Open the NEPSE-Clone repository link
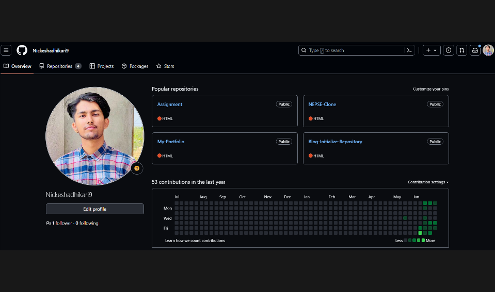 (322, 105)
